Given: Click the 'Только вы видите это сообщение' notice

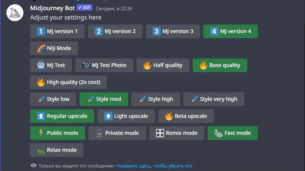Looking at the screenshot, I should point(76,166).
